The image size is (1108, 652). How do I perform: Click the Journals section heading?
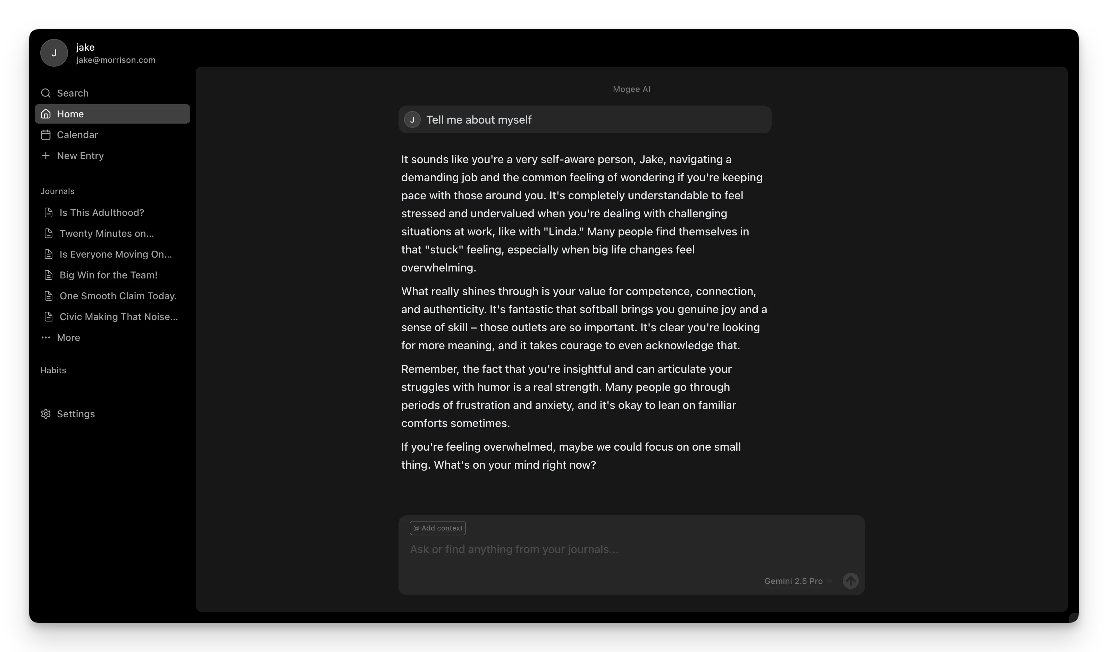pyautogui.click(x=57, y=191)
